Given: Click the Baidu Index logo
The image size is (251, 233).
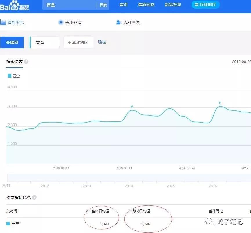Looking at the screenshot, I should [15, 6].
